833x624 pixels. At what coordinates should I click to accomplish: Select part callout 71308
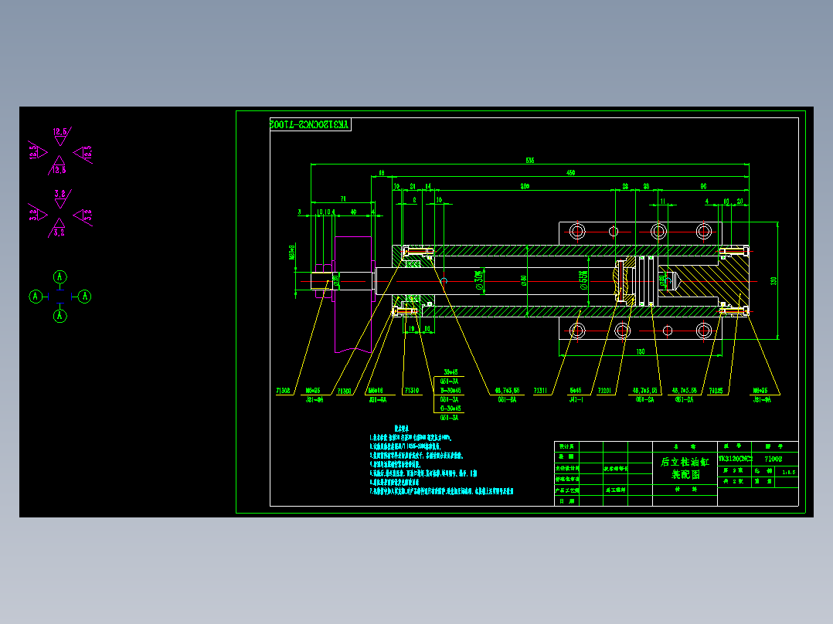[283, 391]
